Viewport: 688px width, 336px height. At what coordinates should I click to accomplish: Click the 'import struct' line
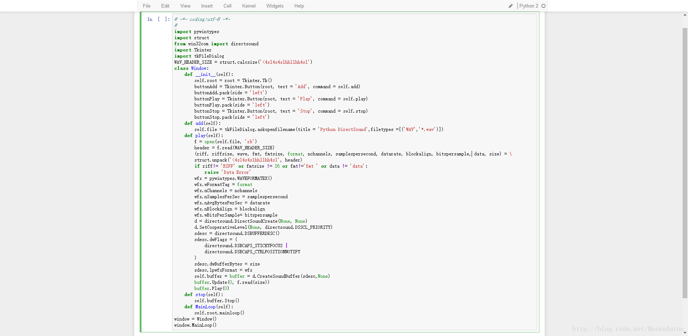tap(192, 38)
